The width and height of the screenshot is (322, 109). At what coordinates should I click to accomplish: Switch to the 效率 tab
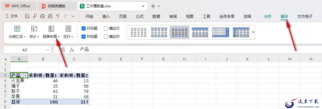tap(248, 17)
